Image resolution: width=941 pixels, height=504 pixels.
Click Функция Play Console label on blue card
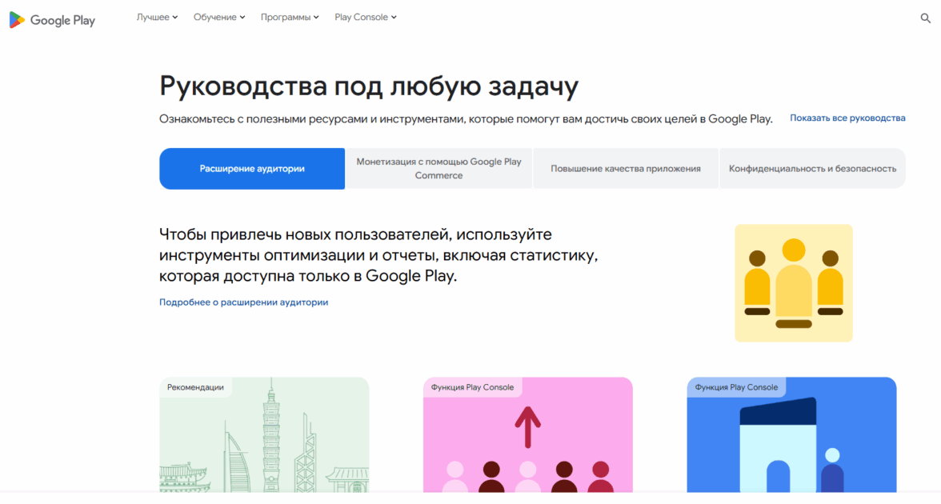pyautogui.click(x=736, y=387)
